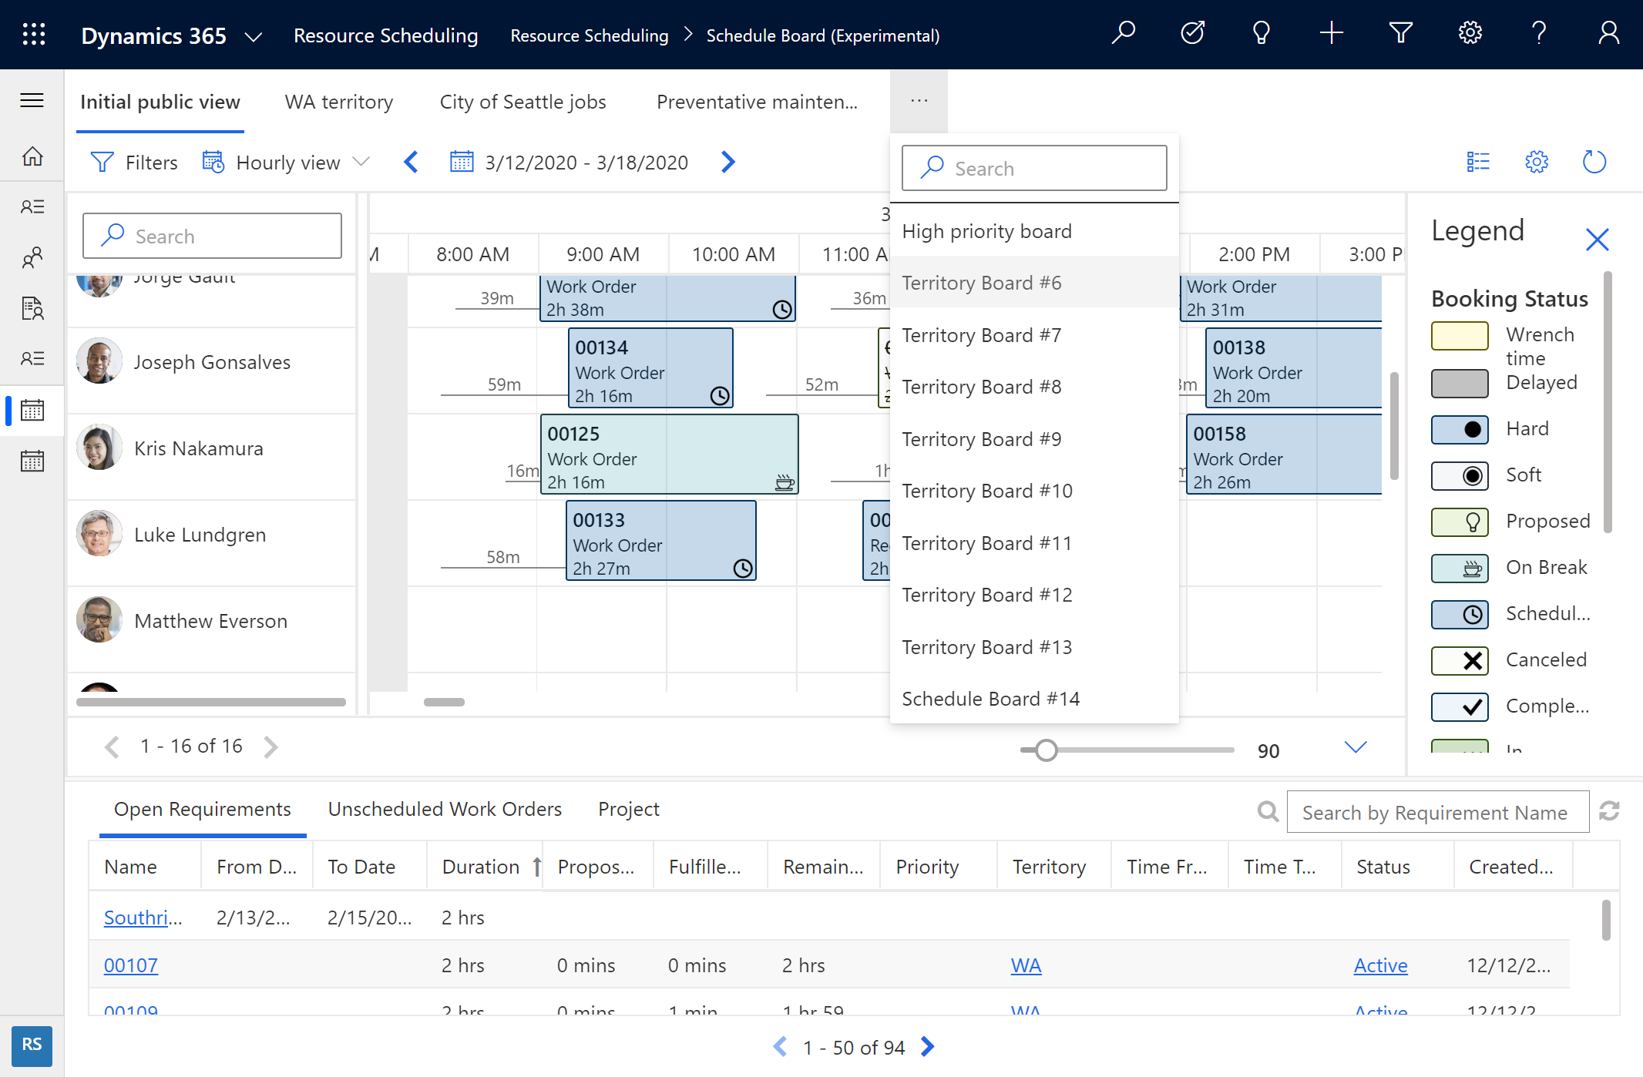This screenshot has height=1077, width=1643.
Task: Click the search input field for requirements
Action: pos(1437,813)
